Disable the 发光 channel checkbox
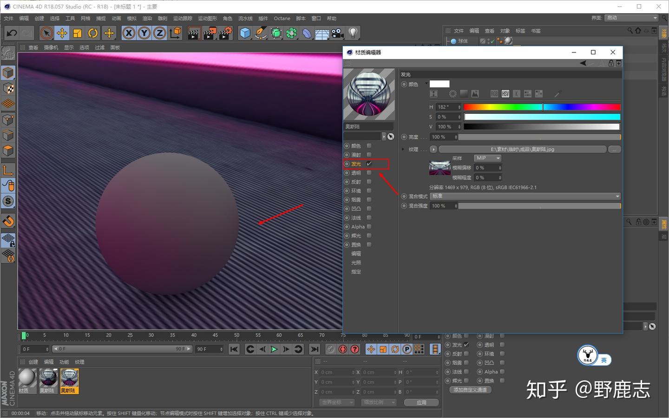Image resolution: width=669 pixels, height=418 pixels. point(368,163)
